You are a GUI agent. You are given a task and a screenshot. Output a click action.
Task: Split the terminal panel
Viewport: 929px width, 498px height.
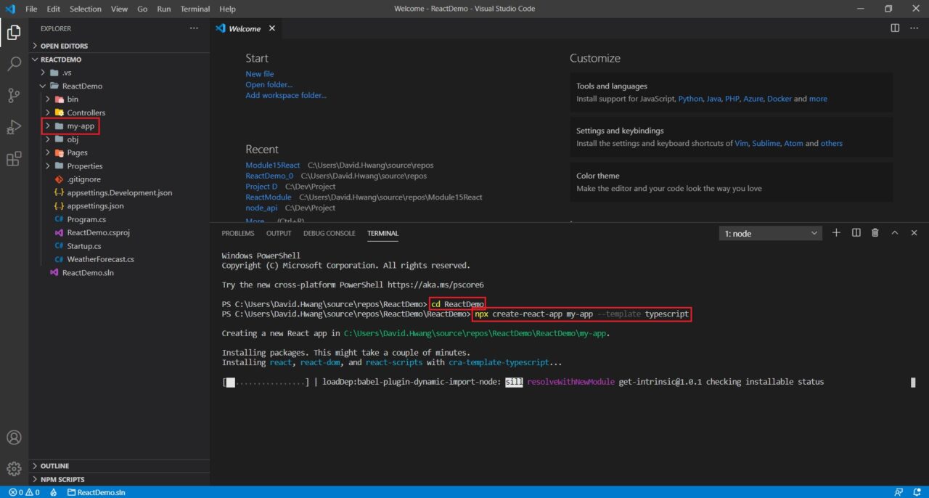click(856, 233)
